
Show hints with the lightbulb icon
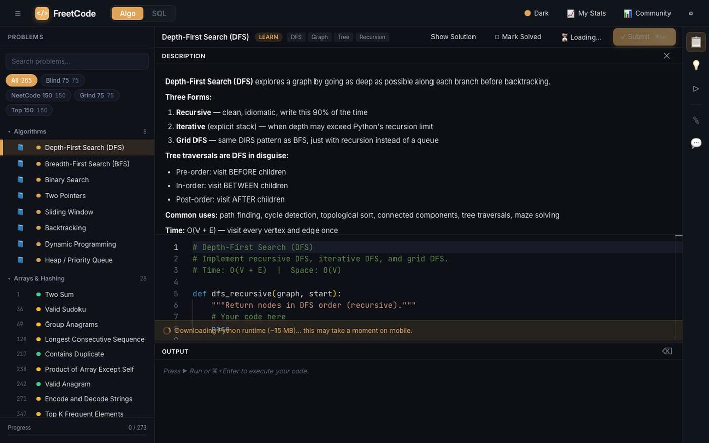pyautogui.click(x=696, y=65)
